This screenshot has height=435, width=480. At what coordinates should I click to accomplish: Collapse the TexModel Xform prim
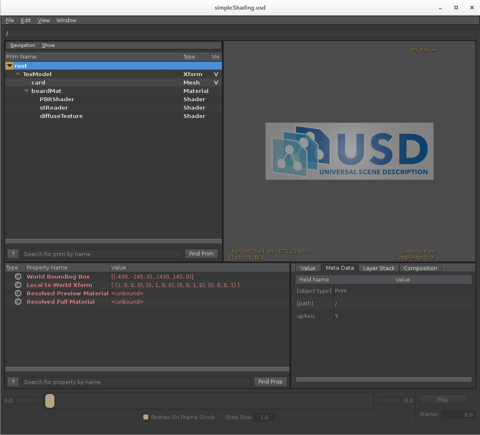(18, 74)
